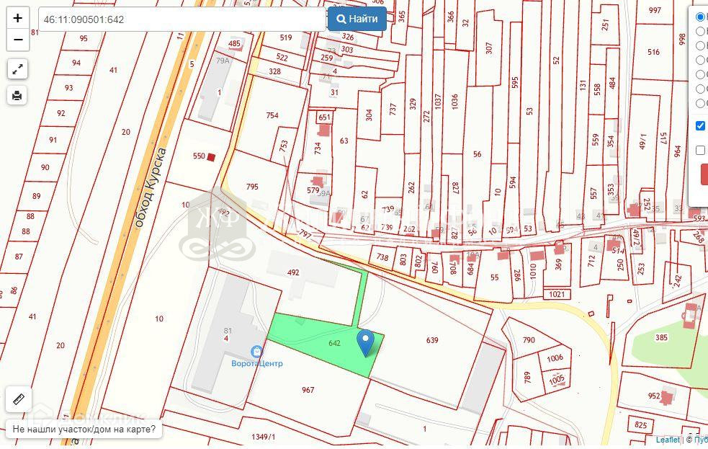The height and width of the screenshot is (449, 708).
Task: Click the blue location pin on parcel 642
Action: (x=365, y=343)
